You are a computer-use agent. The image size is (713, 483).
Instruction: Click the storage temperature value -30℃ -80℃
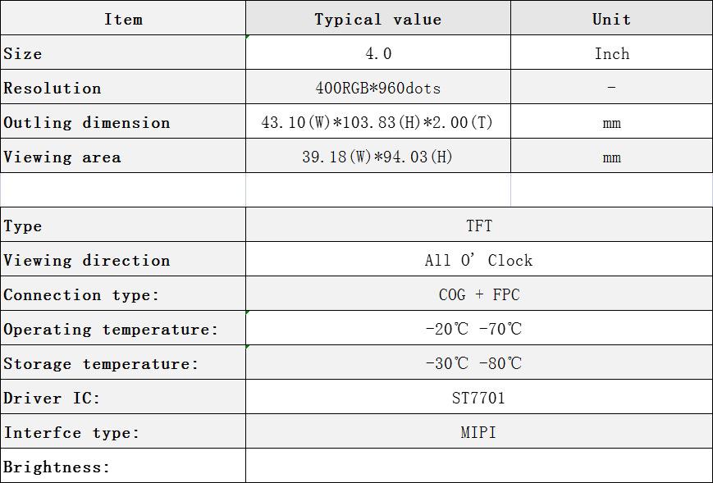(x=479, y=363)
